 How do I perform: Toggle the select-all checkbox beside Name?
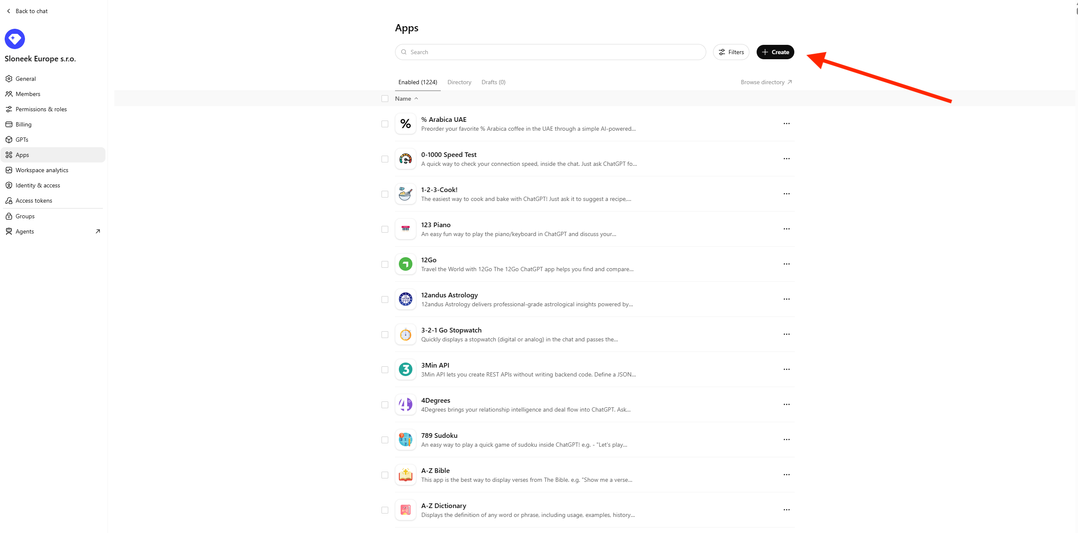tap(385, 99)
